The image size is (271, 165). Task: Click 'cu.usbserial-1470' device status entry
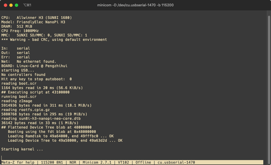pos(176,163)
